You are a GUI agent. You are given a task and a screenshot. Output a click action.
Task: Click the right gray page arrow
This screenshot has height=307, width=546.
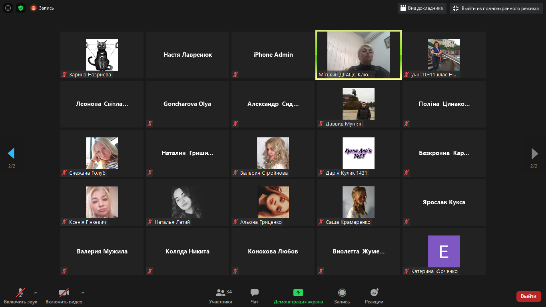click(534, 153)
